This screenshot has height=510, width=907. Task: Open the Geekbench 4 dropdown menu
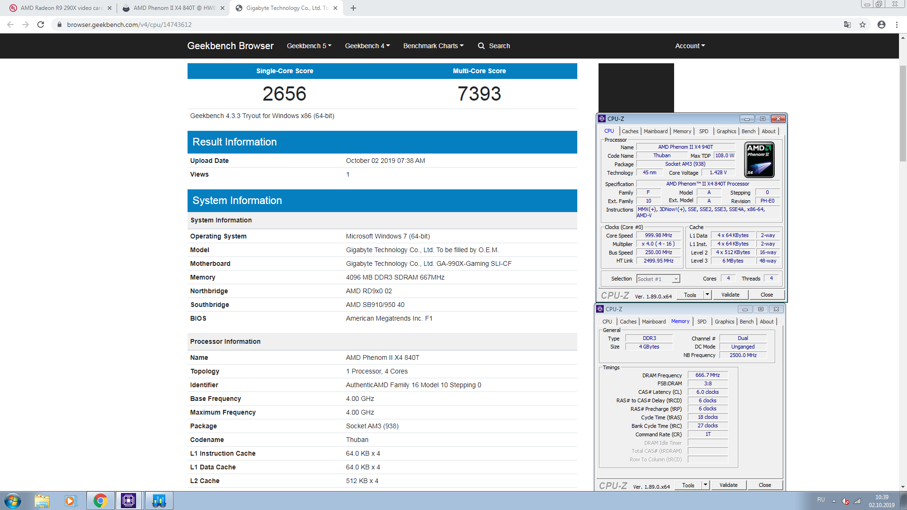(x=367, y=46)
